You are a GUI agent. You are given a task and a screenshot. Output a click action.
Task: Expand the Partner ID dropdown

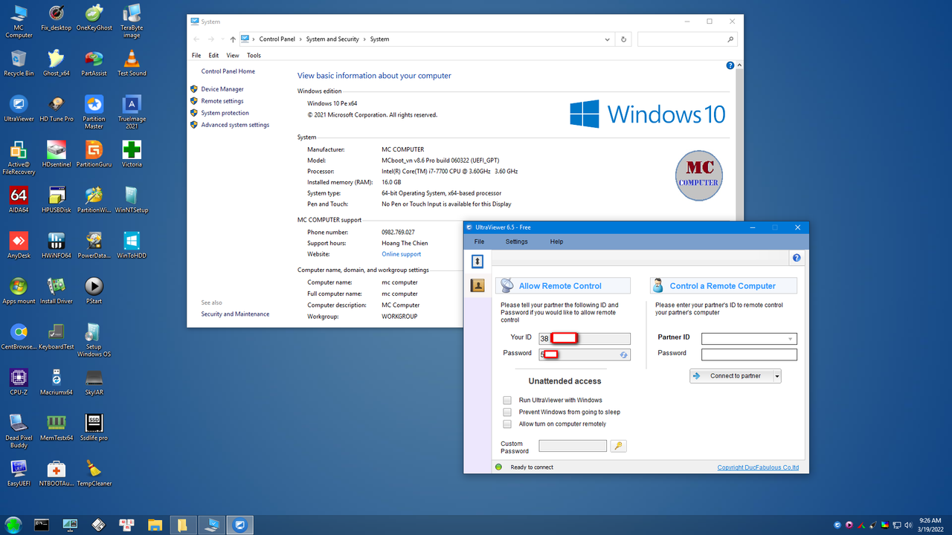click(790, 339)
